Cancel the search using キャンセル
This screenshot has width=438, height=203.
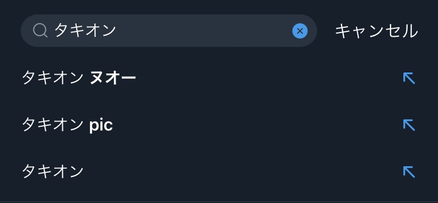[376, 31]
